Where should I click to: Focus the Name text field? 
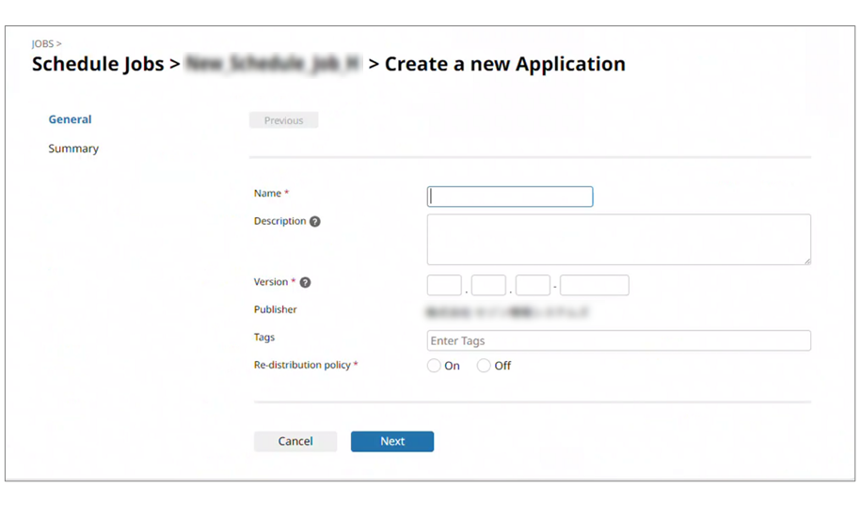pos(510,197)
